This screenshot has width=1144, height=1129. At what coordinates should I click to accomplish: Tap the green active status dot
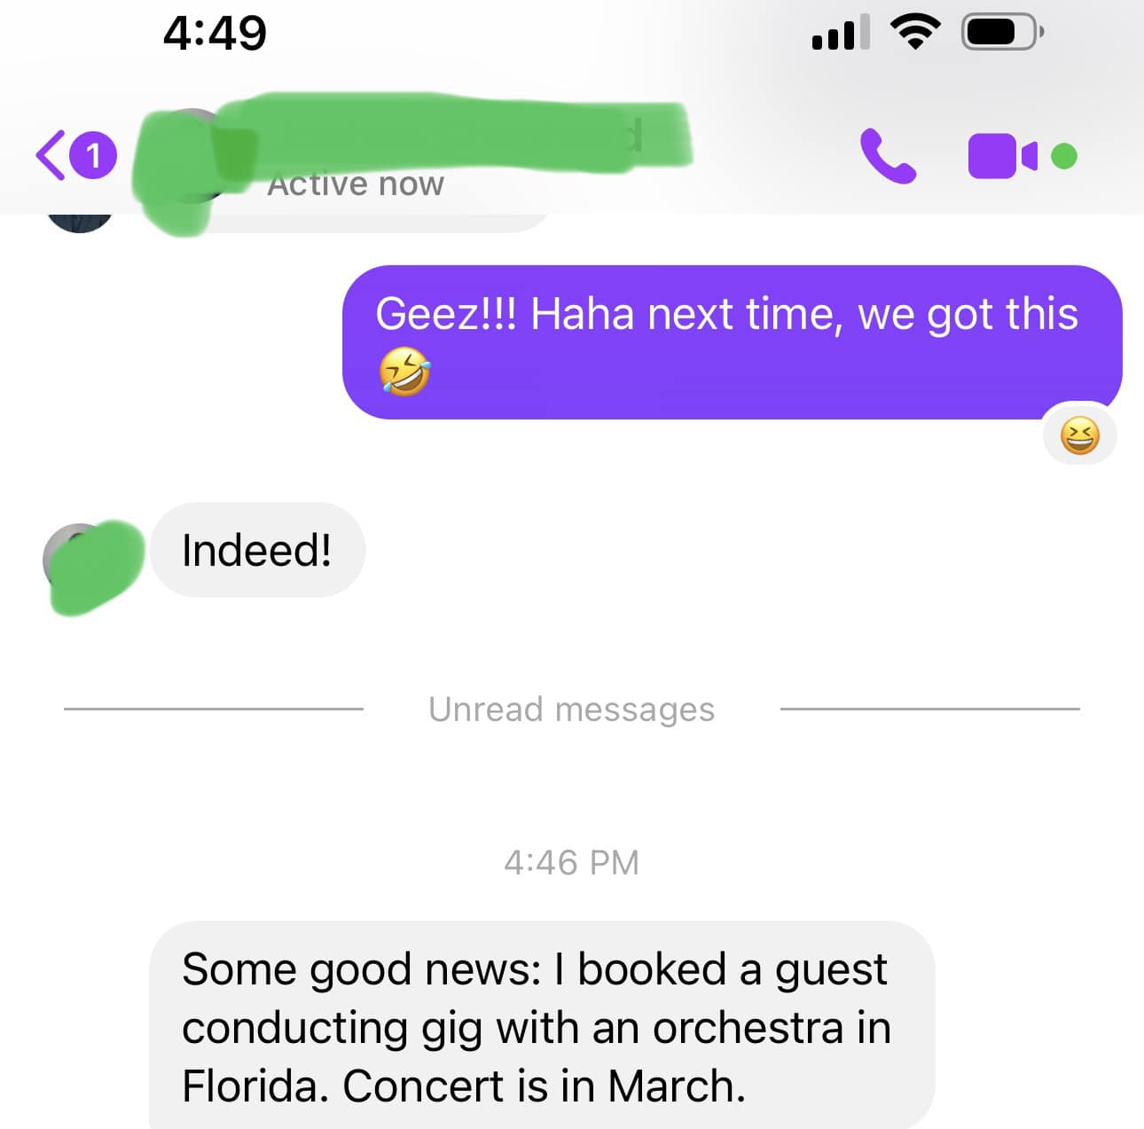click(x=1063, y=156)
